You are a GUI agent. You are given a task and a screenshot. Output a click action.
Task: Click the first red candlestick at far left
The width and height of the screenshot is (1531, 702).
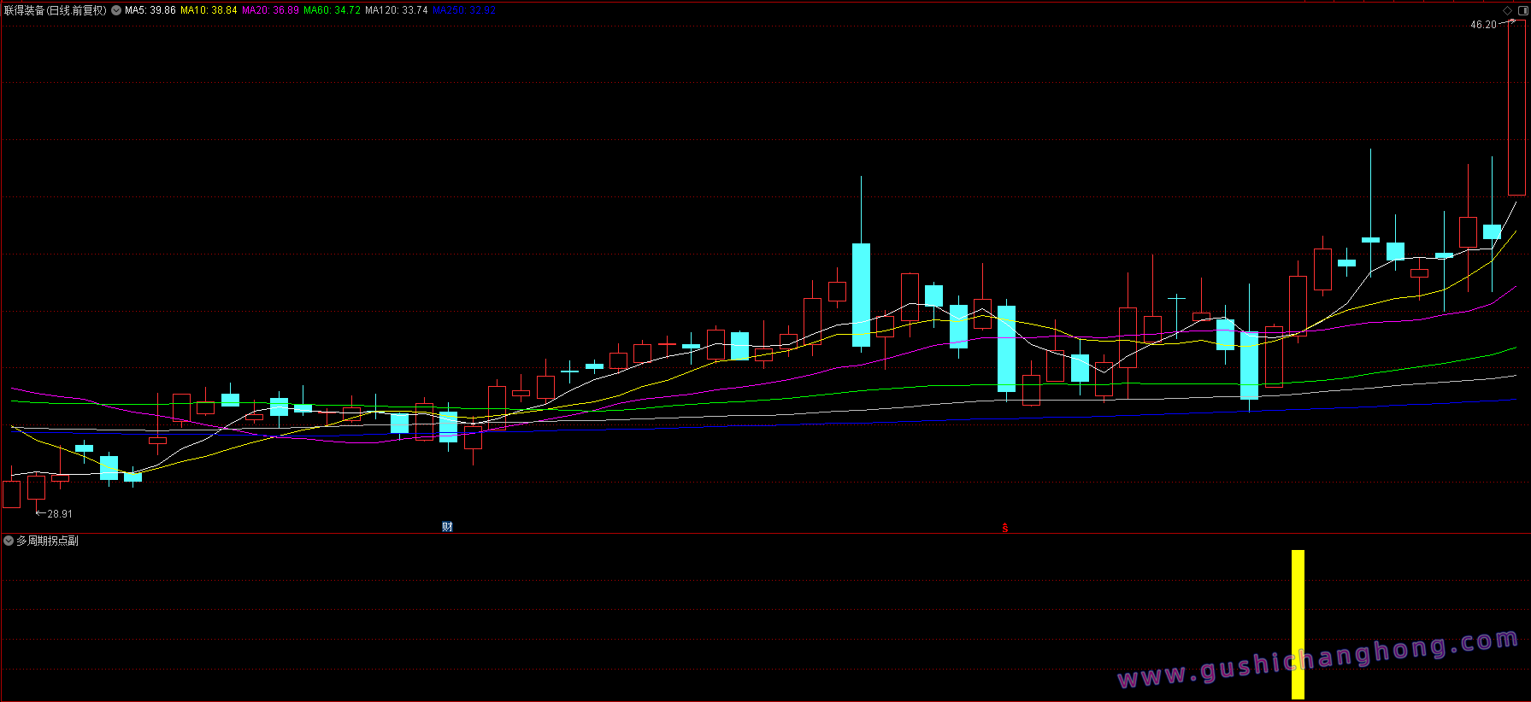(x=11, y=494)
